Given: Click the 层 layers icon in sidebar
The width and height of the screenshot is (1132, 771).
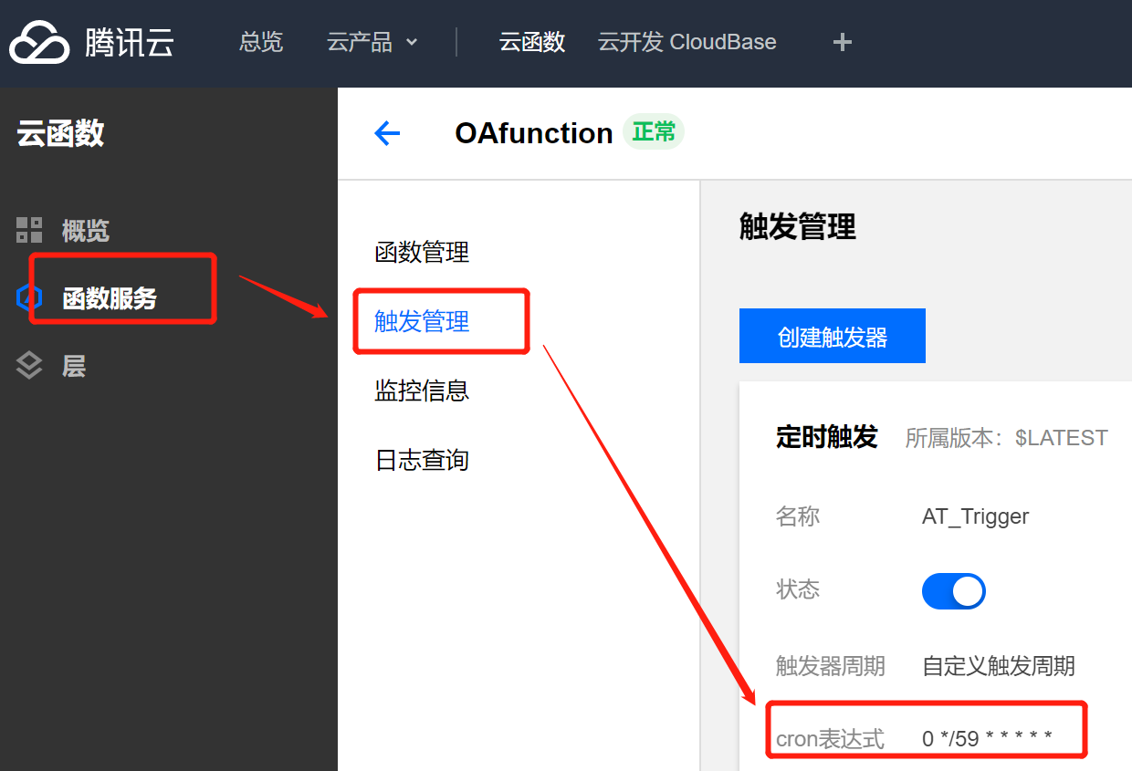Looking at the screenshot, I should point(29,366).
